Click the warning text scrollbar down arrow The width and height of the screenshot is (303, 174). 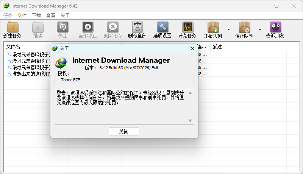190,121
